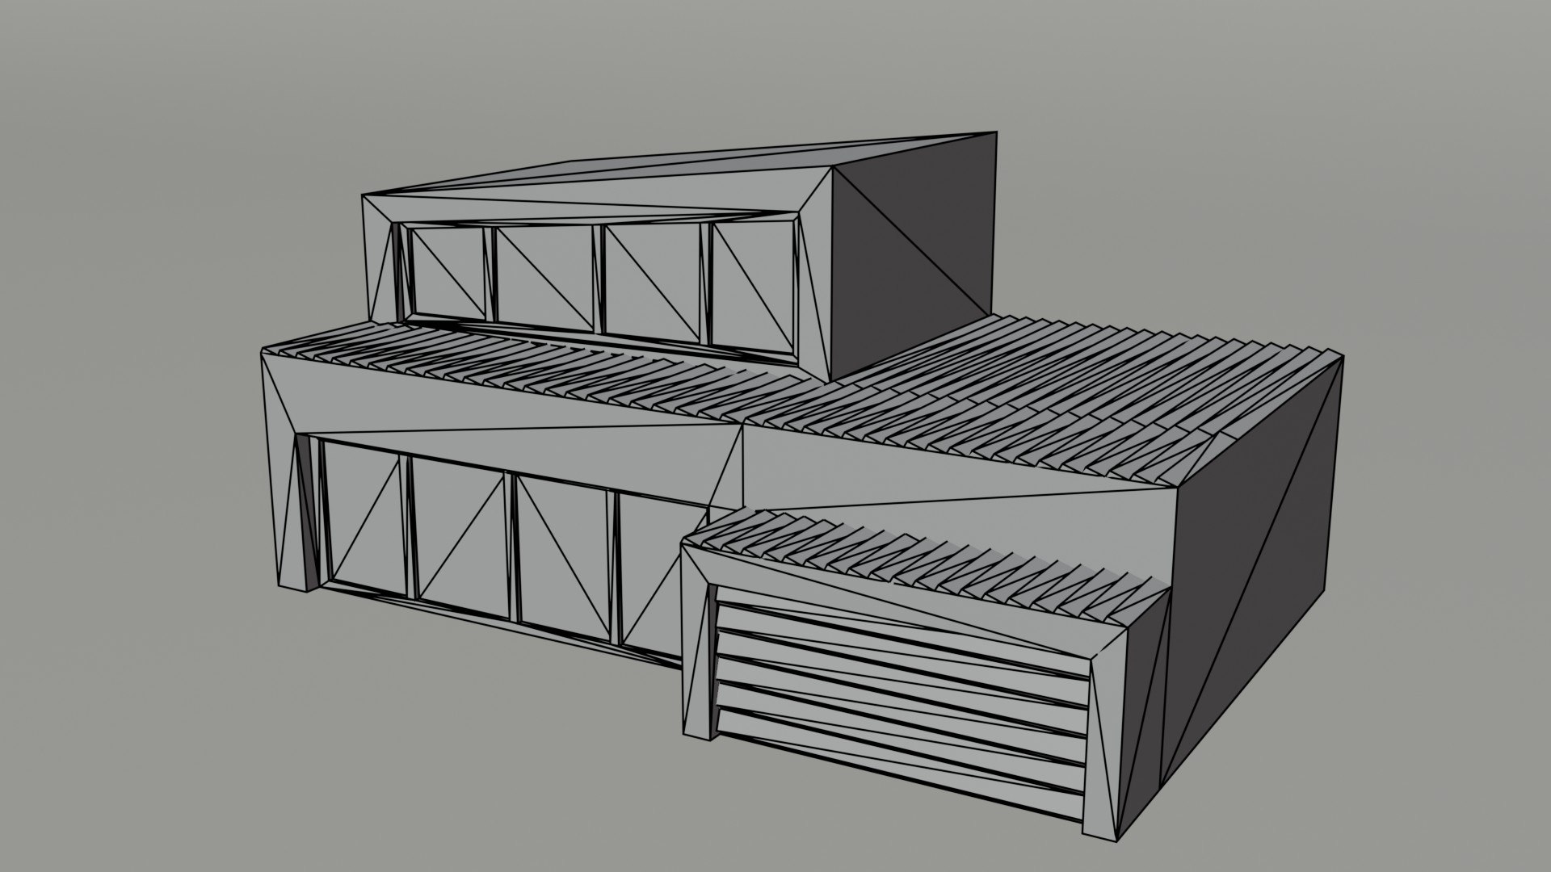Select the second upper-floor window pane
Viewport: 1551px width, 872px height.
(x=544, y=279)
